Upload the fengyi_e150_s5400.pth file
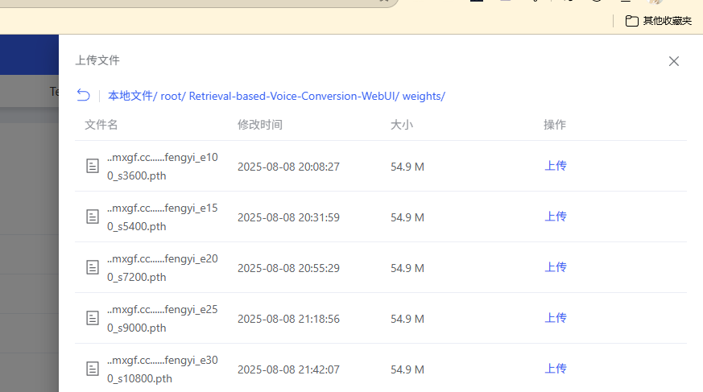Image resolution: width=703 pixels, height=392 pixels. pyautogui.click(x=556, y=217)
